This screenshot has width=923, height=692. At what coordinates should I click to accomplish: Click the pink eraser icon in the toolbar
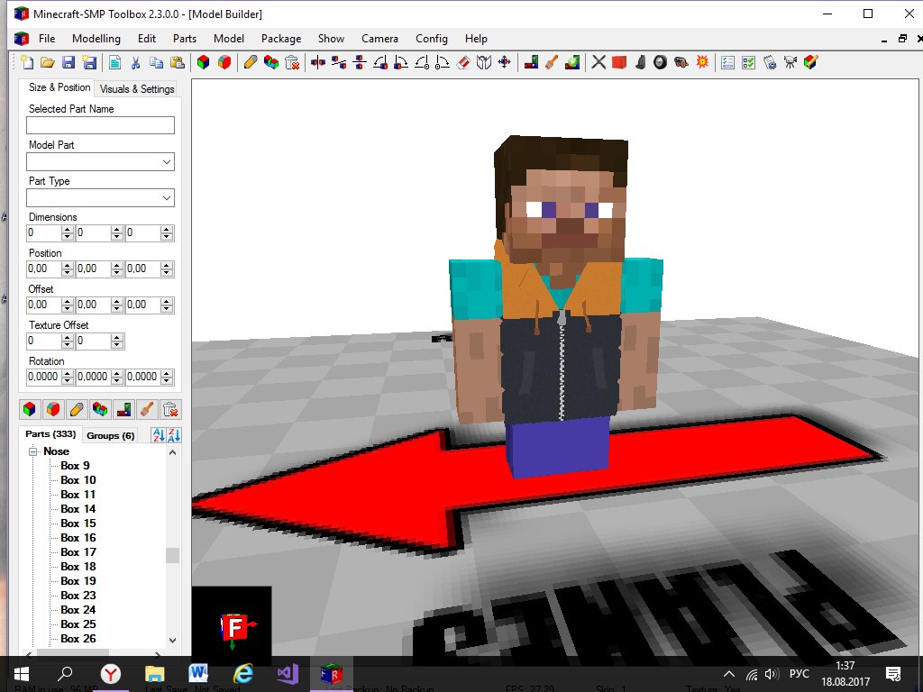pos(463,62)
